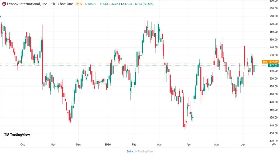This screenshot has height=155, width=280.
Task: Click the 530.00 price axis label
Action: pyautogui.click(x=273, y=55)
